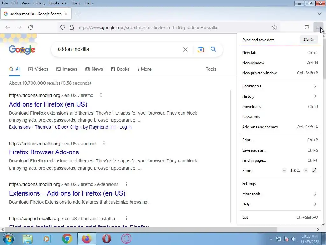The width and height of the screenshot is (326, 245).
Task: Show hidden tray icons arrow
Action: [x=271, y=239]
